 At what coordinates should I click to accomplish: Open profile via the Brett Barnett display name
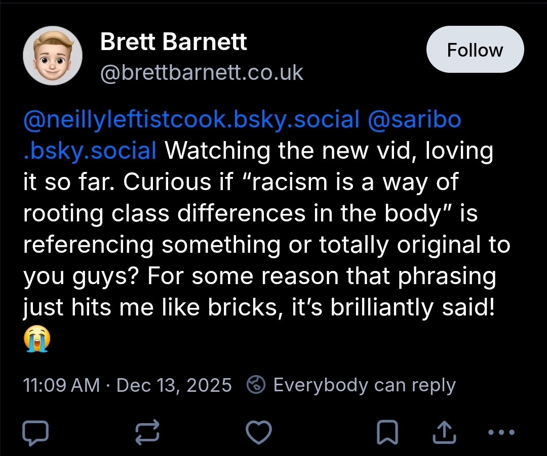[174, 41]
